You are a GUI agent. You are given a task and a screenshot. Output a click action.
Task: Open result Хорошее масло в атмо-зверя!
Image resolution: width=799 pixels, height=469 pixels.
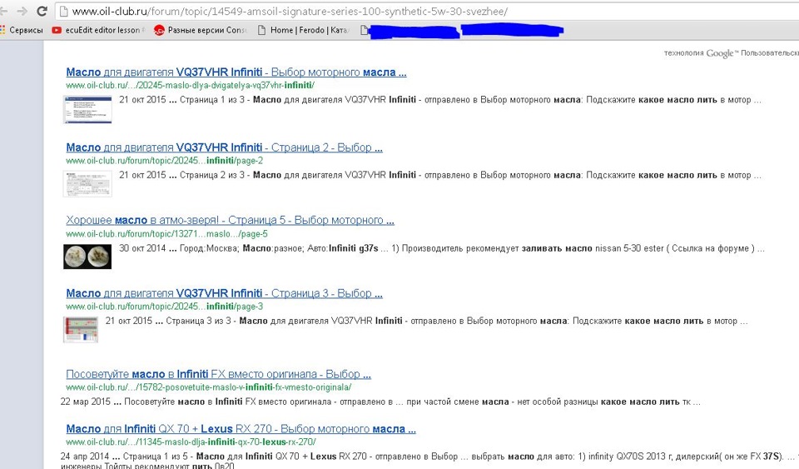(230, 220)
